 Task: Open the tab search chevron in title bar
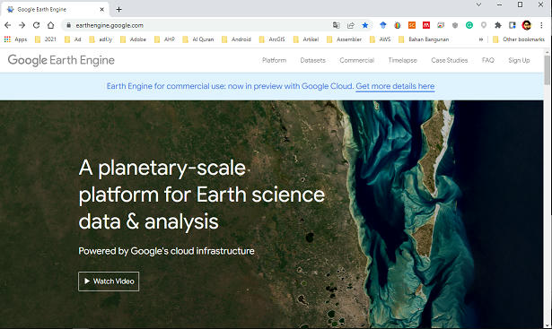click(478, 4)
